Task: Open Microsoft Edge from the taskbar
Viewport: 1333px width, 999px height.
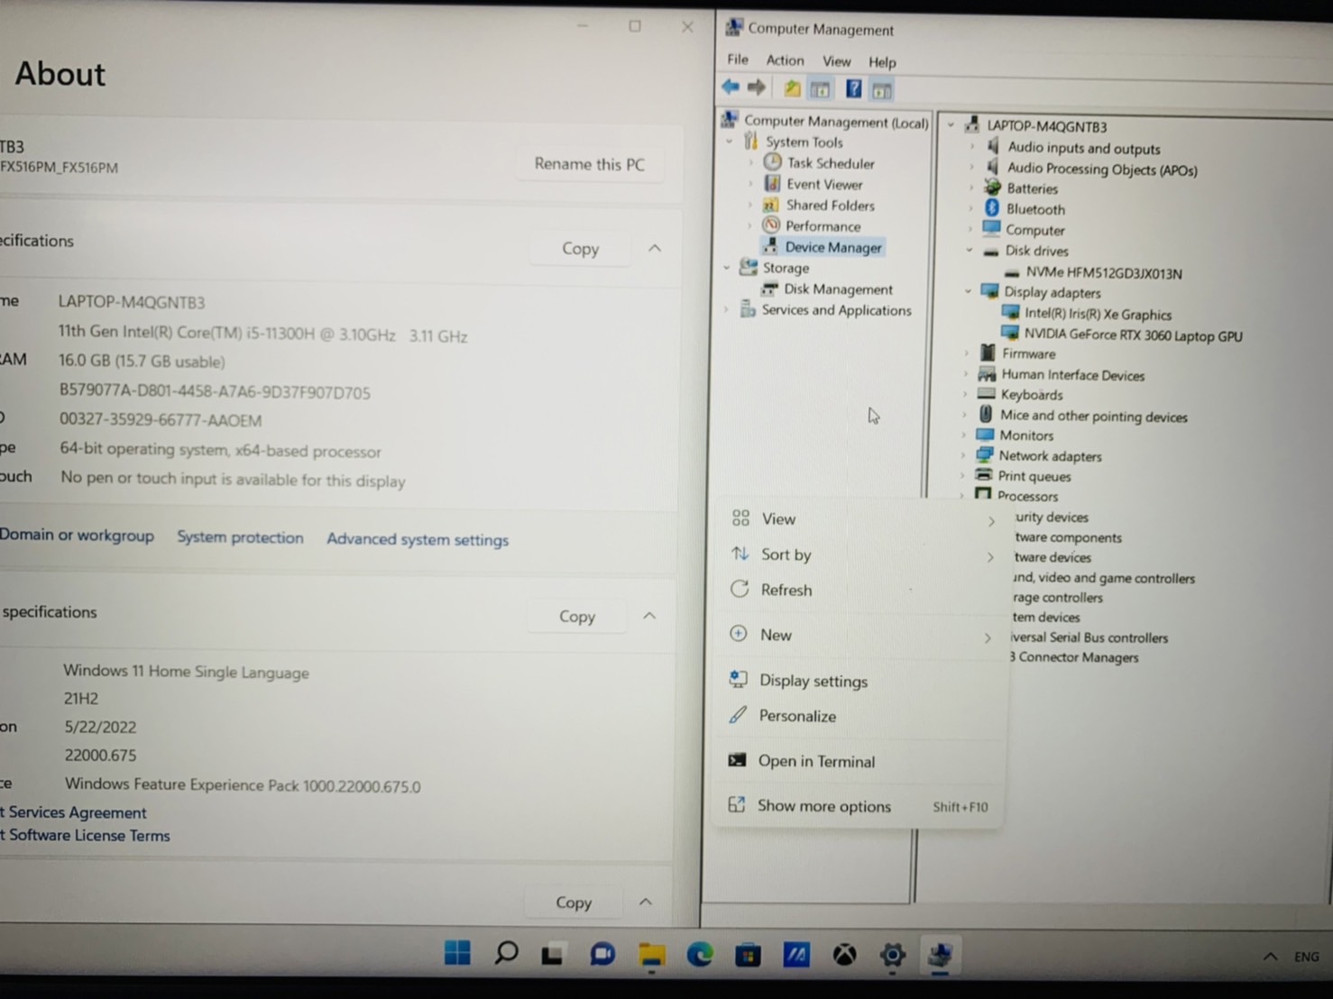Action: (700, 954)
